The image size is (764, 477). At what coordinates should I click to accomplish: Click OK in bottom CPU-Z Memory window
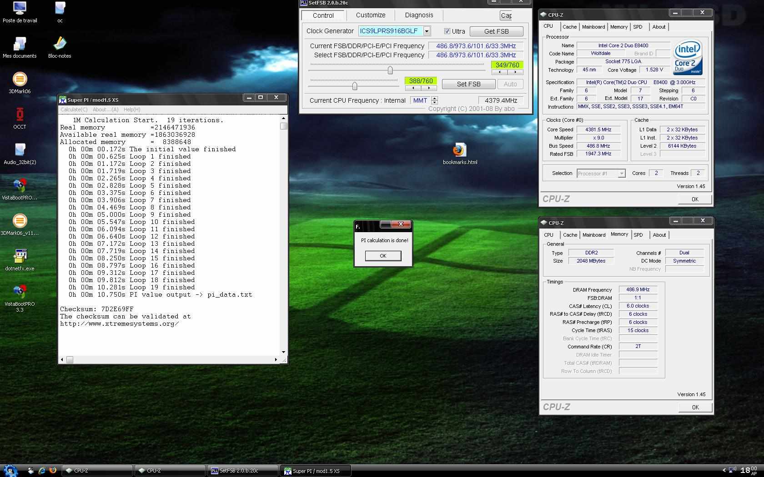tap(695, 407)
